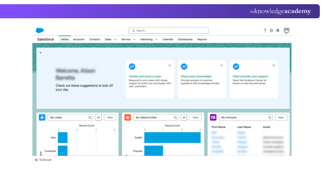Open the To Do List utility

click(43, 160)
